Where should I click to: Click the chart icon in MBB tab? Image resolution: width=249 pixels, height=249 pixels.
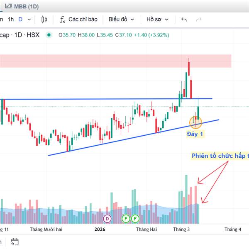pyautogui.click(x=8, y=6)
